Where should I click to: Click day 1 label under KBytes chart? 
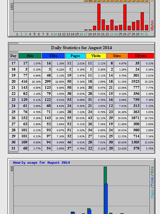click(x=17, y=34)
